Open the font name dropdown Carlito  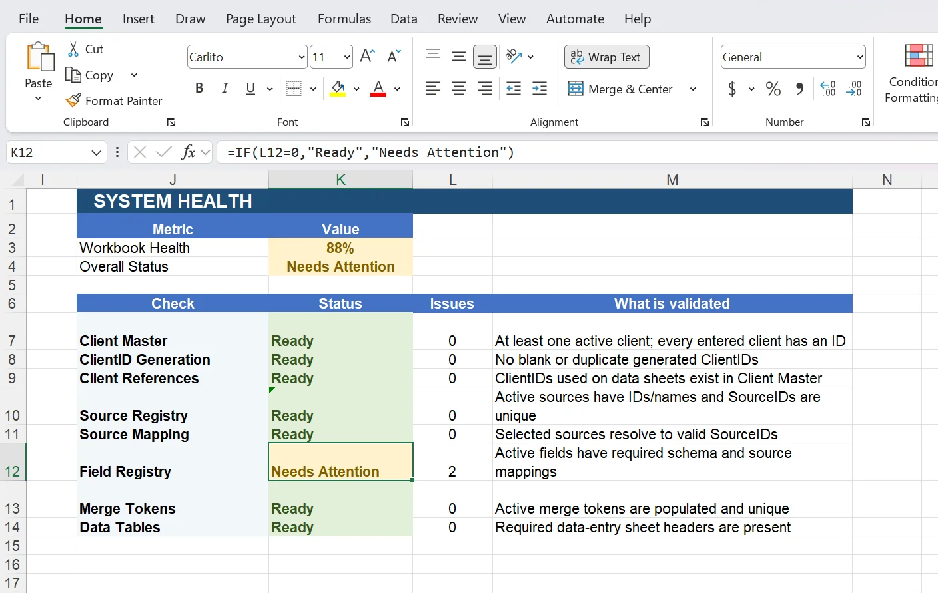click(302, 57)
